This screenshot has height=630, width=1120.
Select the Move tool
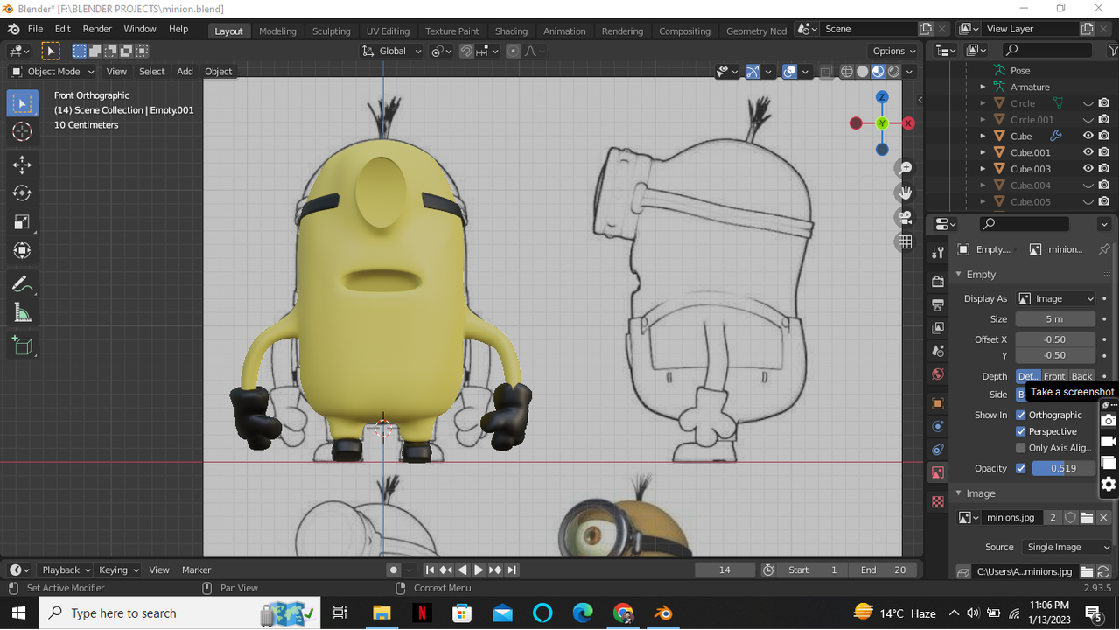click(x=22, y=164)
